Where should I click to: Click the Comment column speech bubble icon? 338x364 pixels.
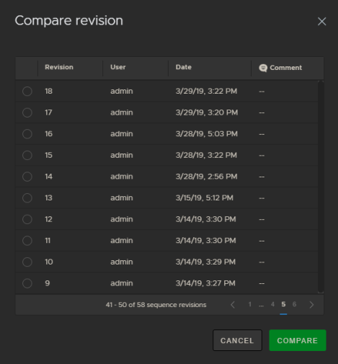263,68
